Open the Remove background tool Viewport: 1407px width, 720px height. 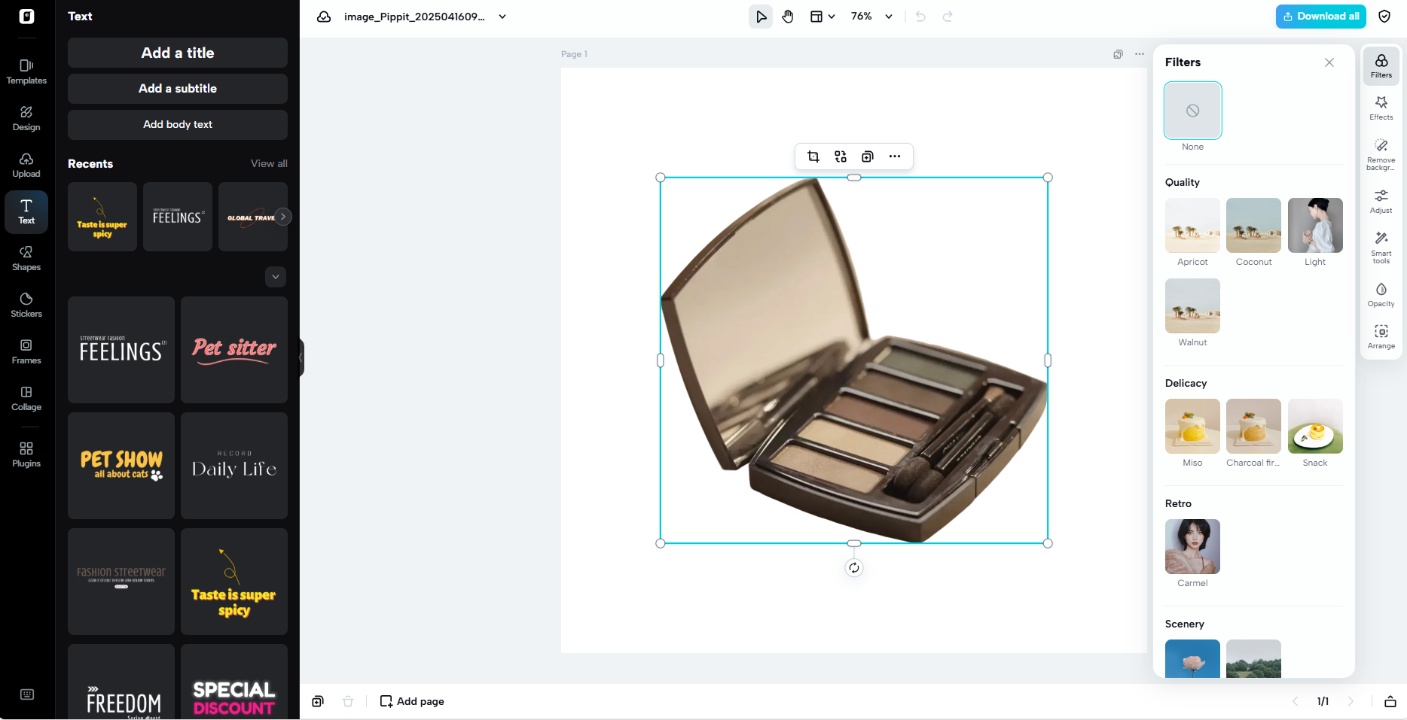click(x=1381, y=153)
